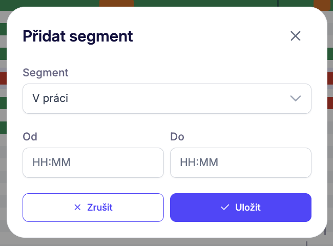Save the segment with the Uložit label
333x246 pixels.
click(x=248, y=208)
